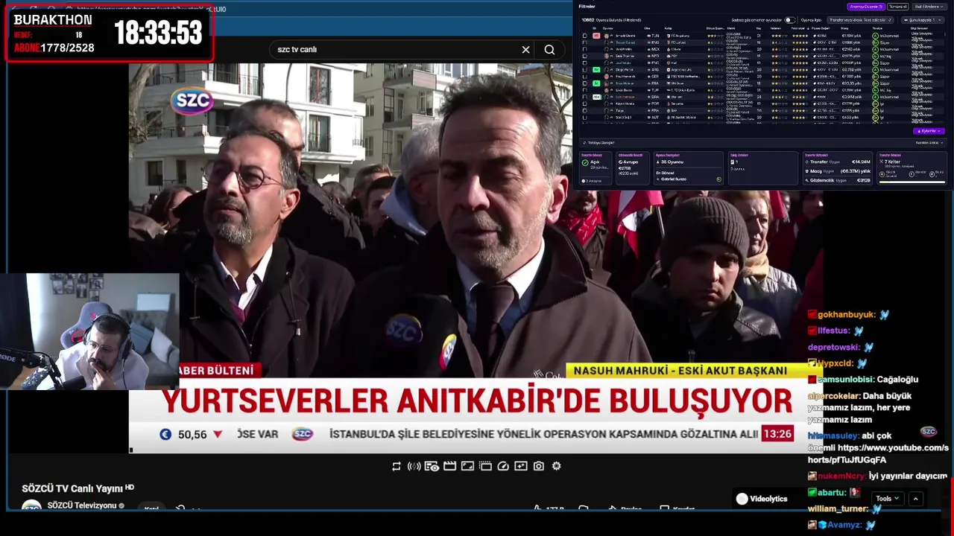Open the Tools dropdown

pos(887,499)
